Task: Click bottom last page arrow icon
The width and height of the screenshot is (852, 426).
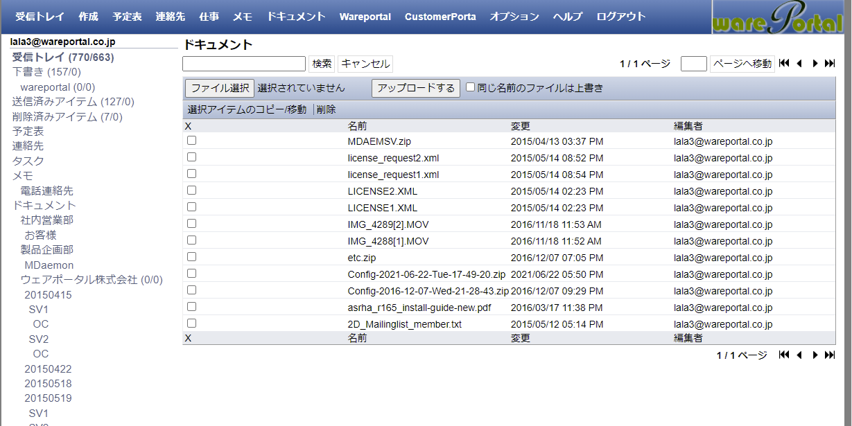Action: pos(830,355)
